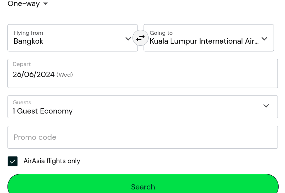Expand the 1 Guest Economy dropdown
Screen dimensions: 285x193
142,107
